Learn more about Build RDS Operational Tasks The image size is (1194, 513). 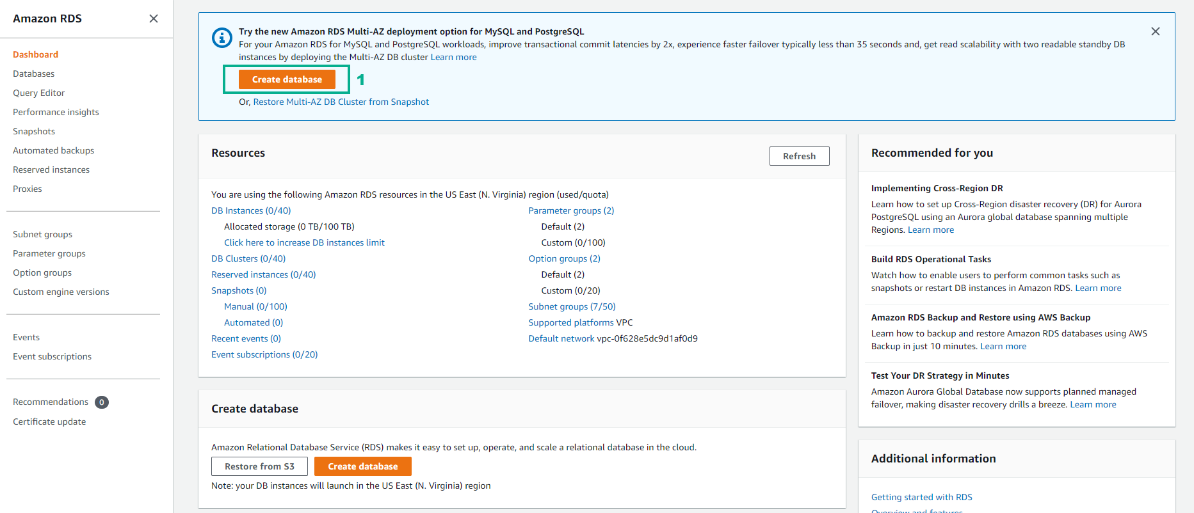1098,288
